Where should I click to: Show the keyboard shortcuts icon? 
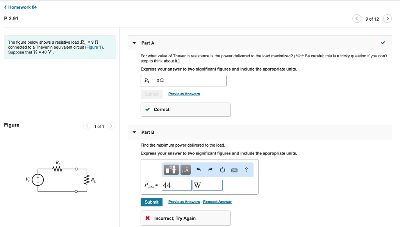234,170
